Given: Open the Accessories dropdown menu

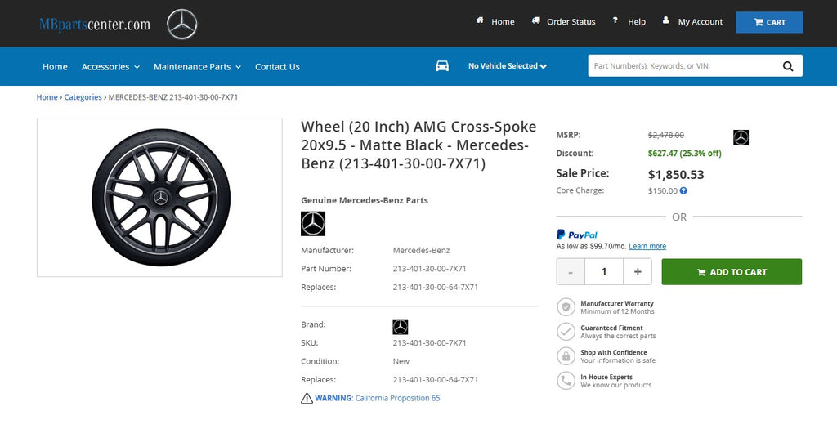Looking at the screenshot, I should (110, 67).
